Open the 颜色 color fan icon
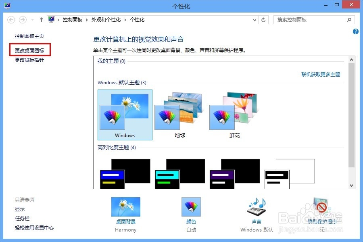This screenshot has height=242, width=363. (x=191, y=207)
